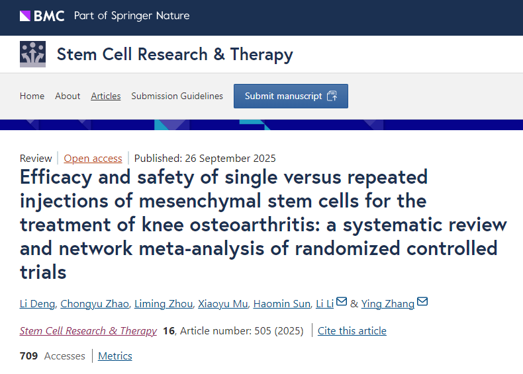The height and width of the screenshot is (374, 523).
Task: Click Cite this article link
Action: click(x=352, y=330)
